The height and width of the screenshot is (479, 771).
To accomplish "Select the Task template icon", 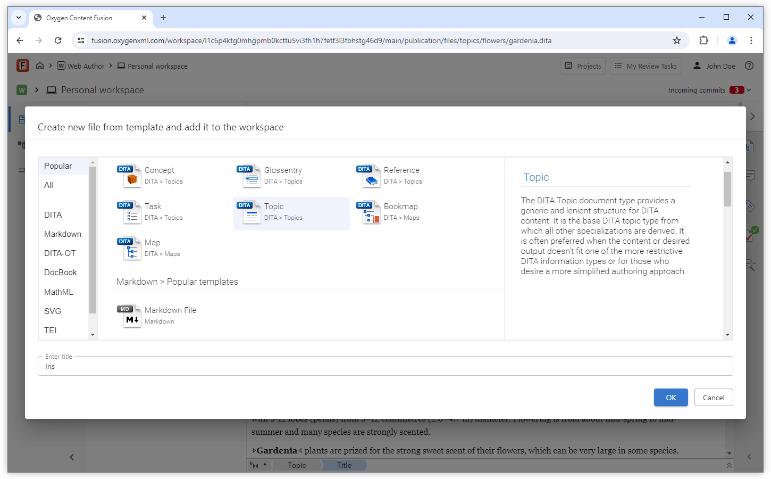I will pyautogui.click(x=129, y=212).
